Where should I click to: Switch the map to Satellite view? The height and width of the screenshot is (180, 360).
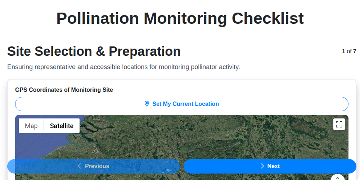point(62,126)
